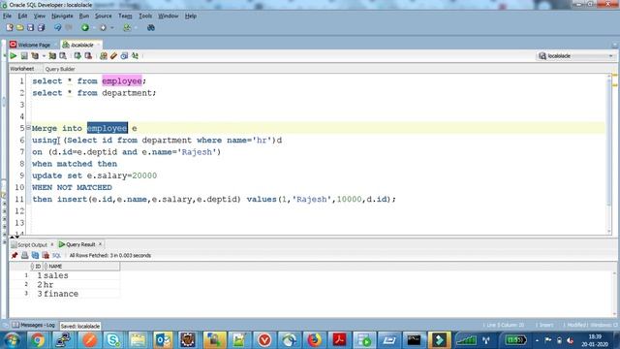
Task: Click the Commit icon
Action: (x=77, y=56)
